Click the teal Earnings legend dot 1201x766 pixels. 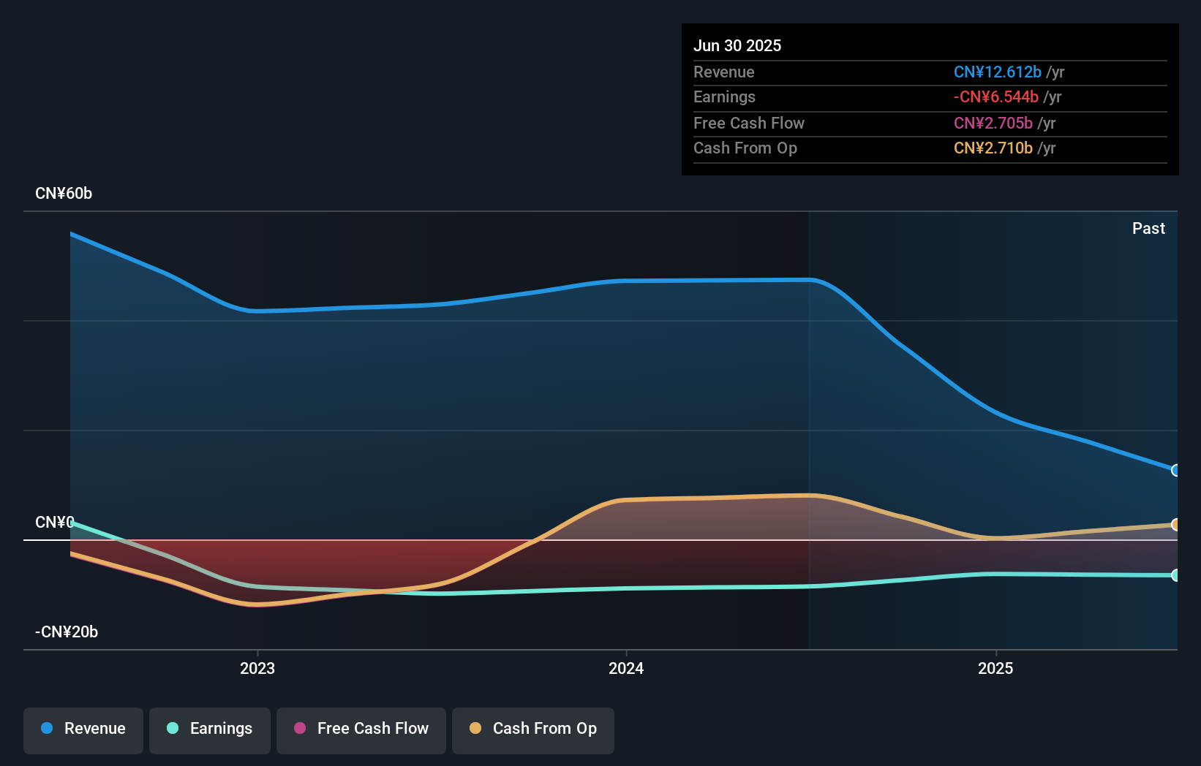coord(173,728)
